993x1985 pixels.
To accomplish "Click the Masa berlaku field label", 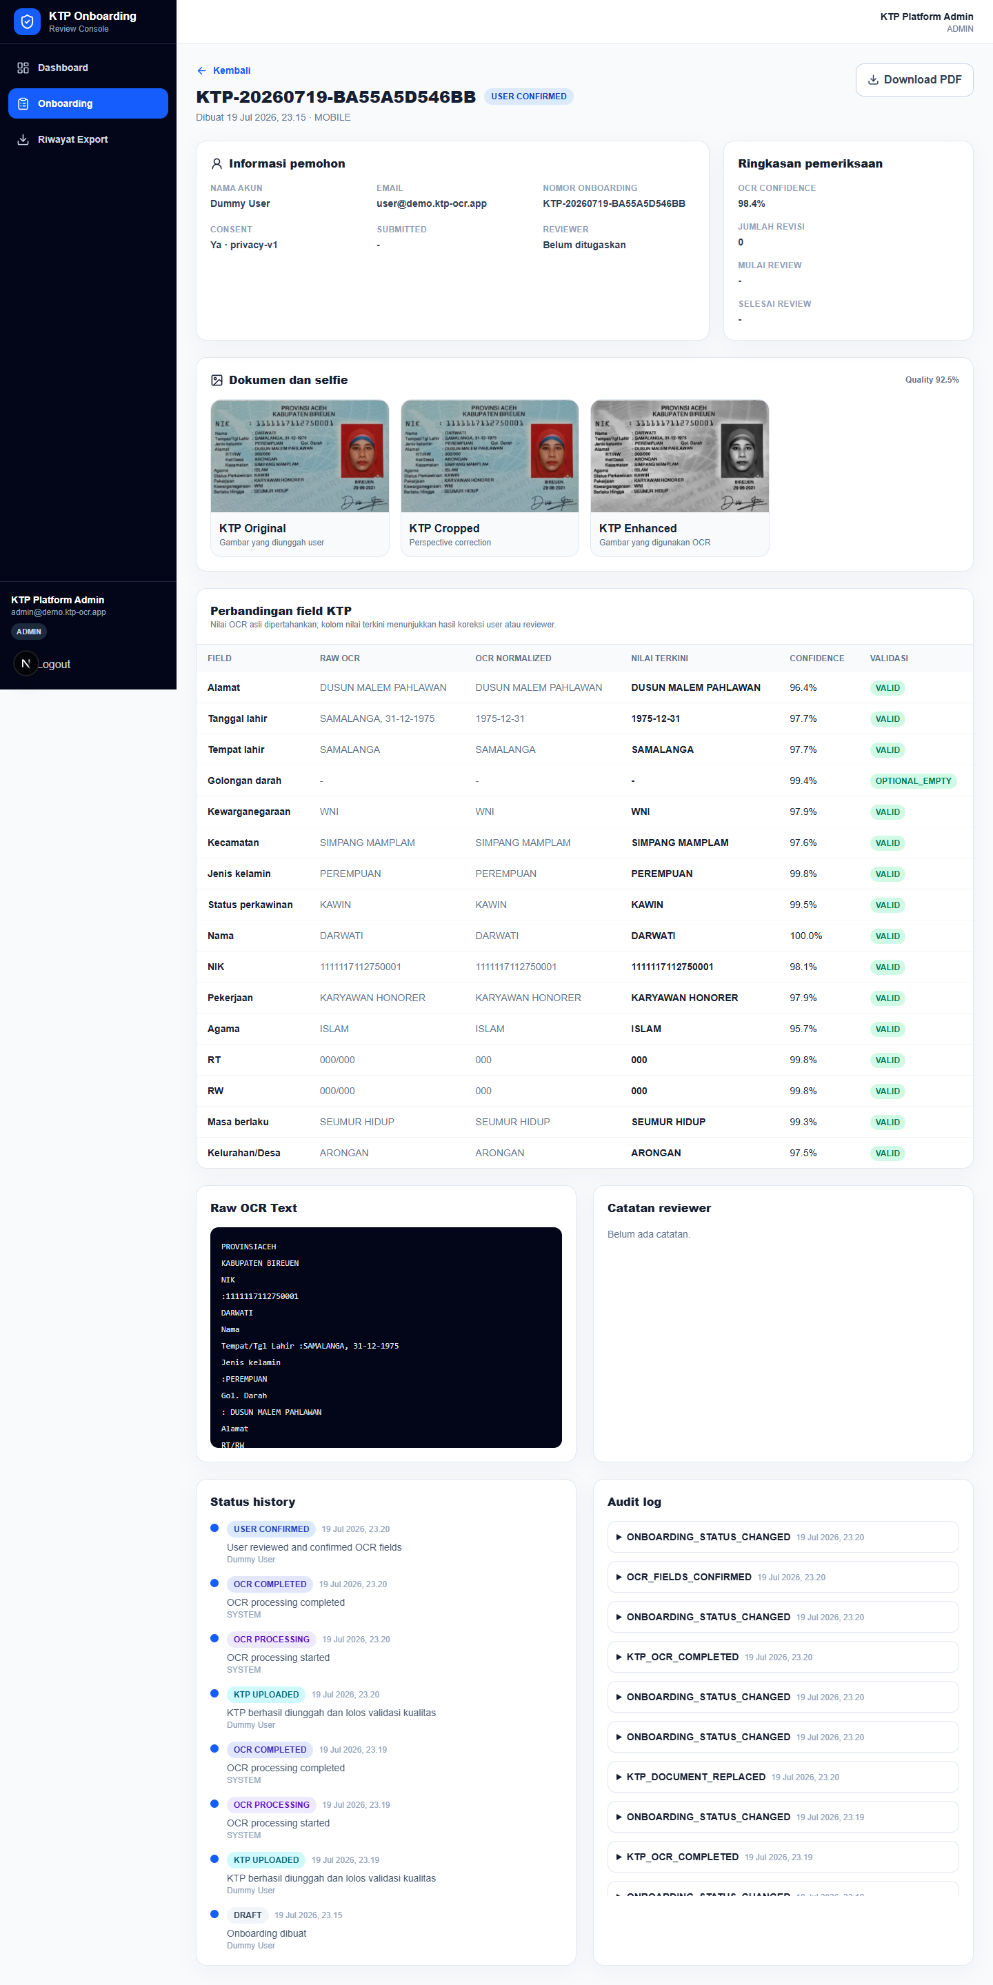I will 238,1122.
